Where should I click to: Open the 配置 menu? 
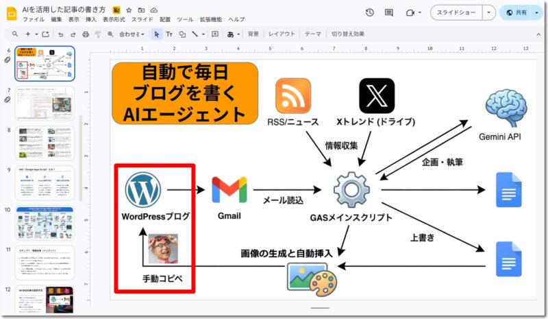pos(165,20)
